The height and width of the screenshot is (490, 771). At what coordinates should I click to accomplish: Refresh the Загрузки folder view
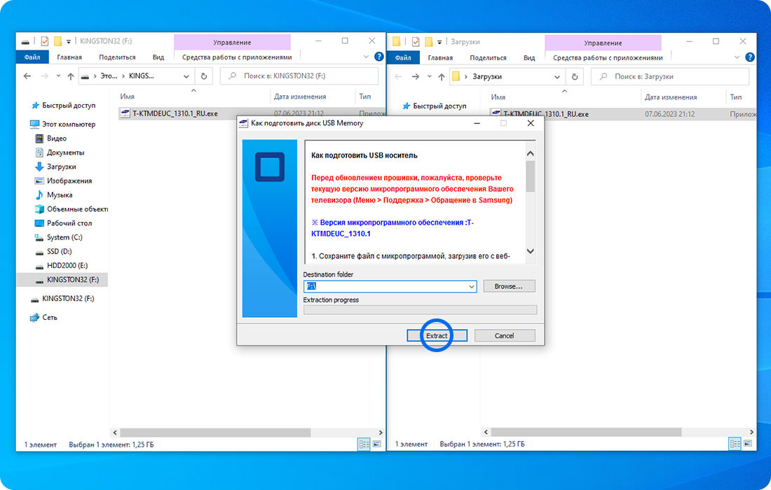pos(574,76)
